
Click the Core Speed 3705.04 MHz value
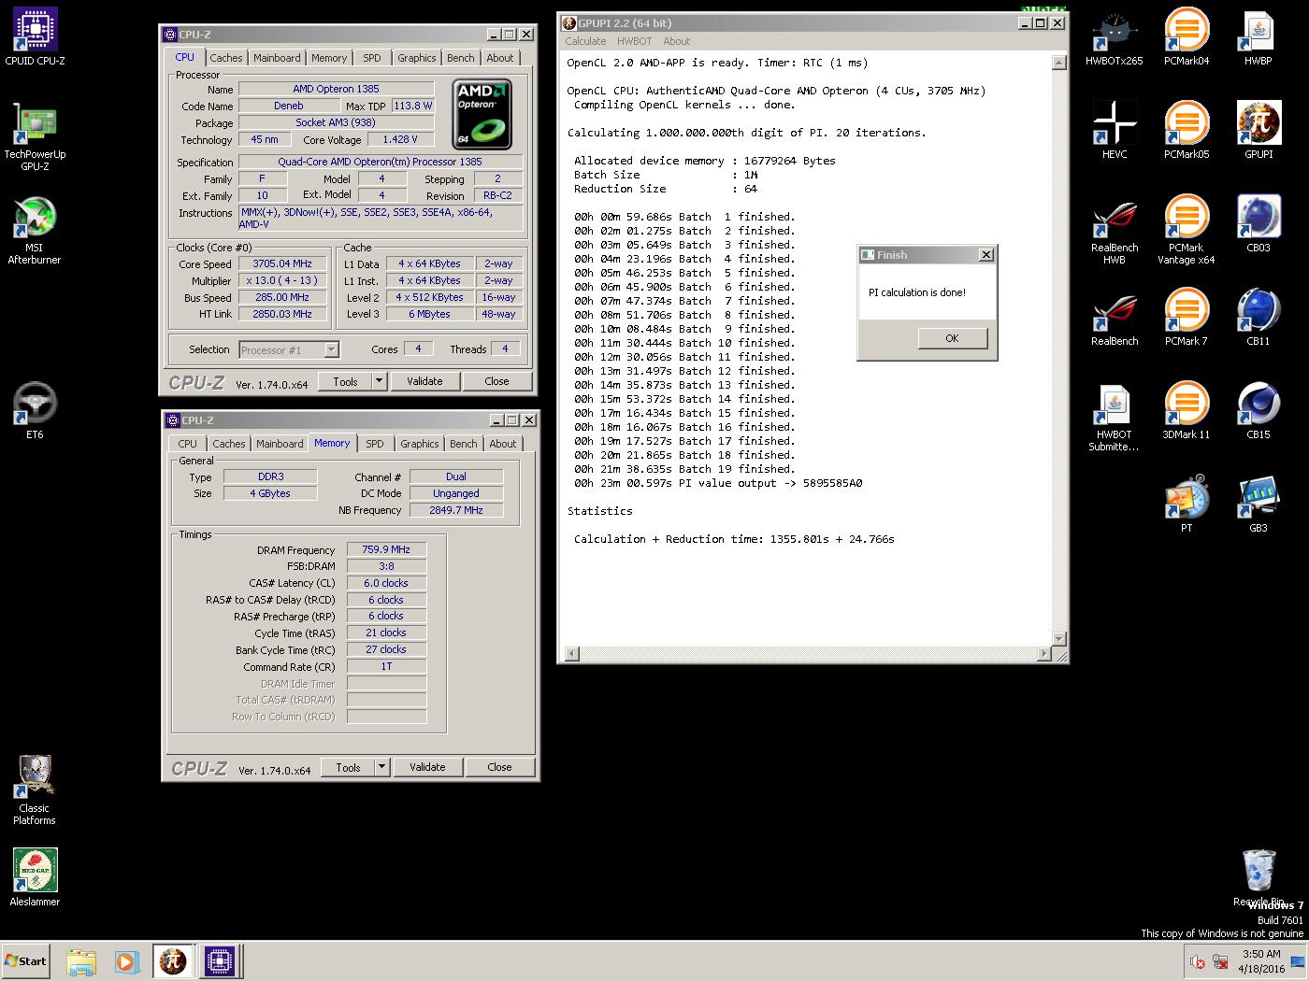tap(282, 263)
